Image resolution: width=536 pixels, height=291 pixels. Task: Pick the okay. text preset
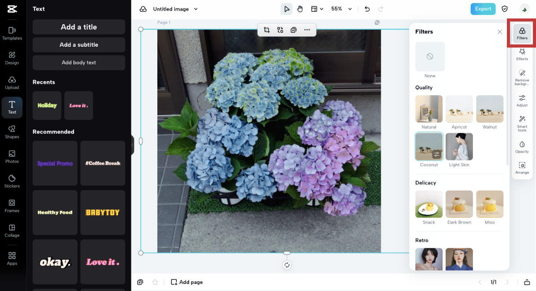pos(55,262)
